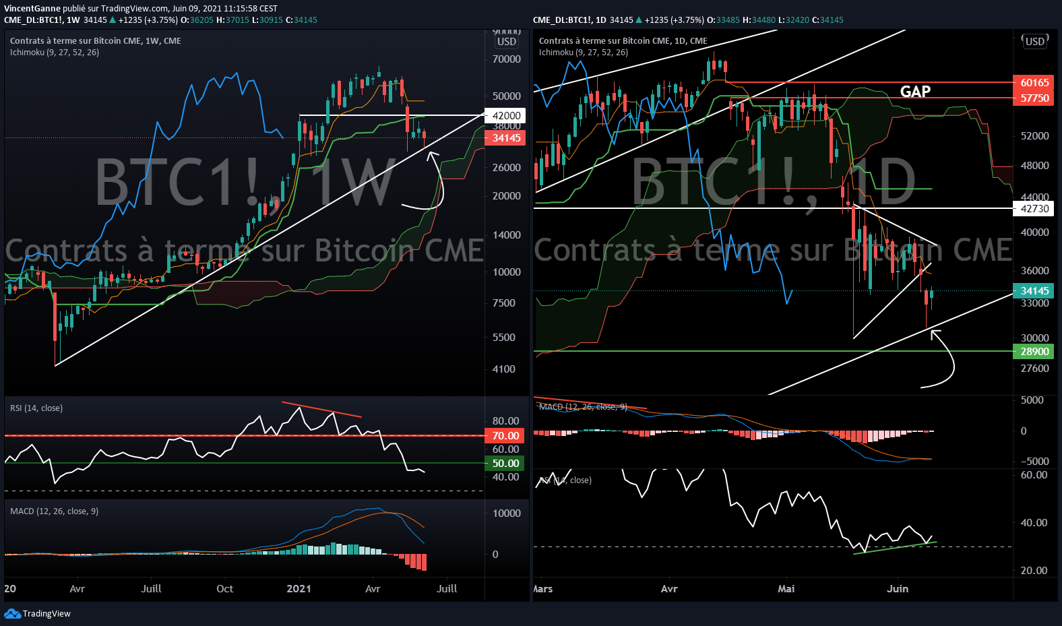This screenshot has width=1062, height=626.
Task: Click the 2021 label on the weekly time axis
Action: [x=299, y=589]
